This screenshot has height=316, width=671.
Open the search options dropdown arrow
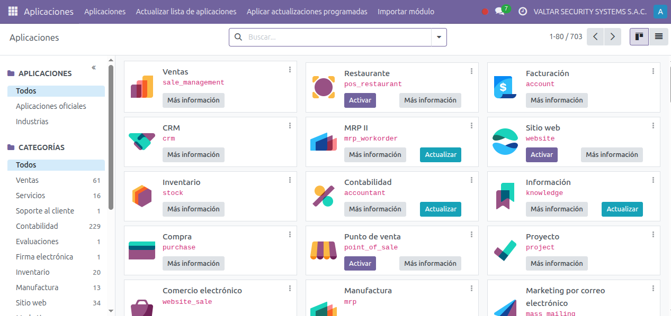coord(439,37)
